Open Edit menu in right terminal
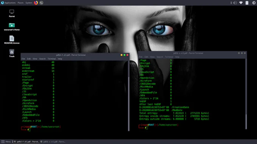This screenshot has width=257, height=144. pyautogui.click(x=146, y=57)
